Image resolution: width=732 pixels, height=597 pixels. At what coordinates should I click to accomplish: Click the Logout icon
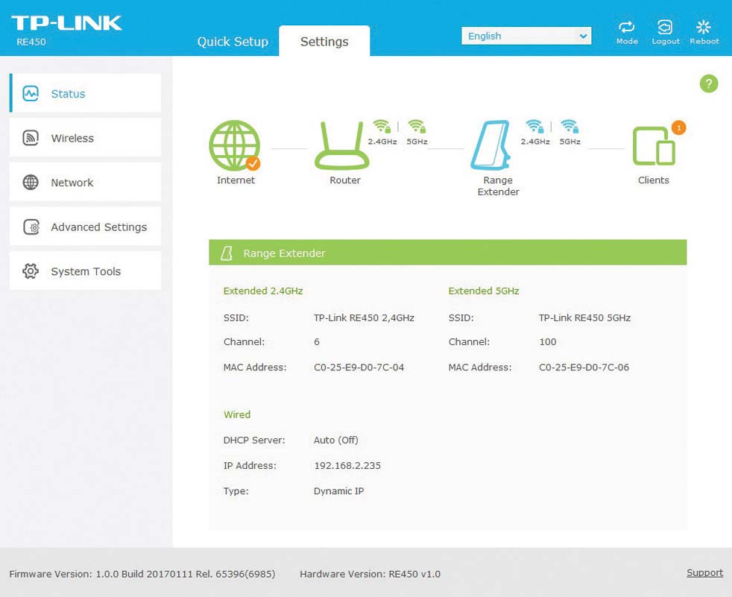665,27
